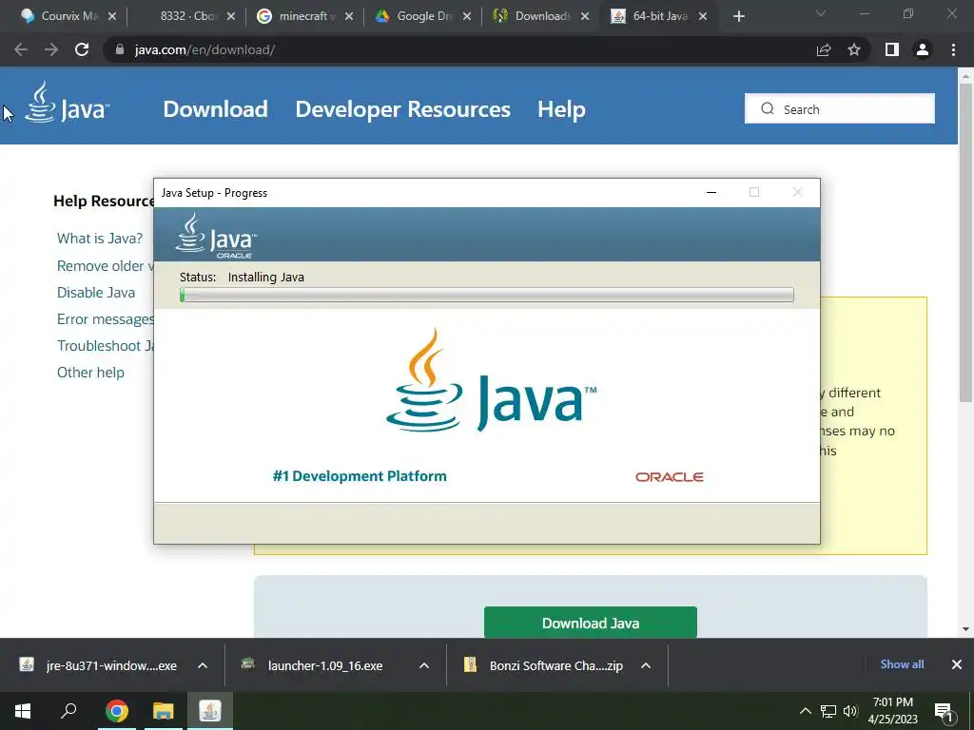The width and height of the screenshot is (974, 730).
Task: Expand options for launcher-1.09_16.exe download
Action: pyautogui.click(x=424, y=665)
